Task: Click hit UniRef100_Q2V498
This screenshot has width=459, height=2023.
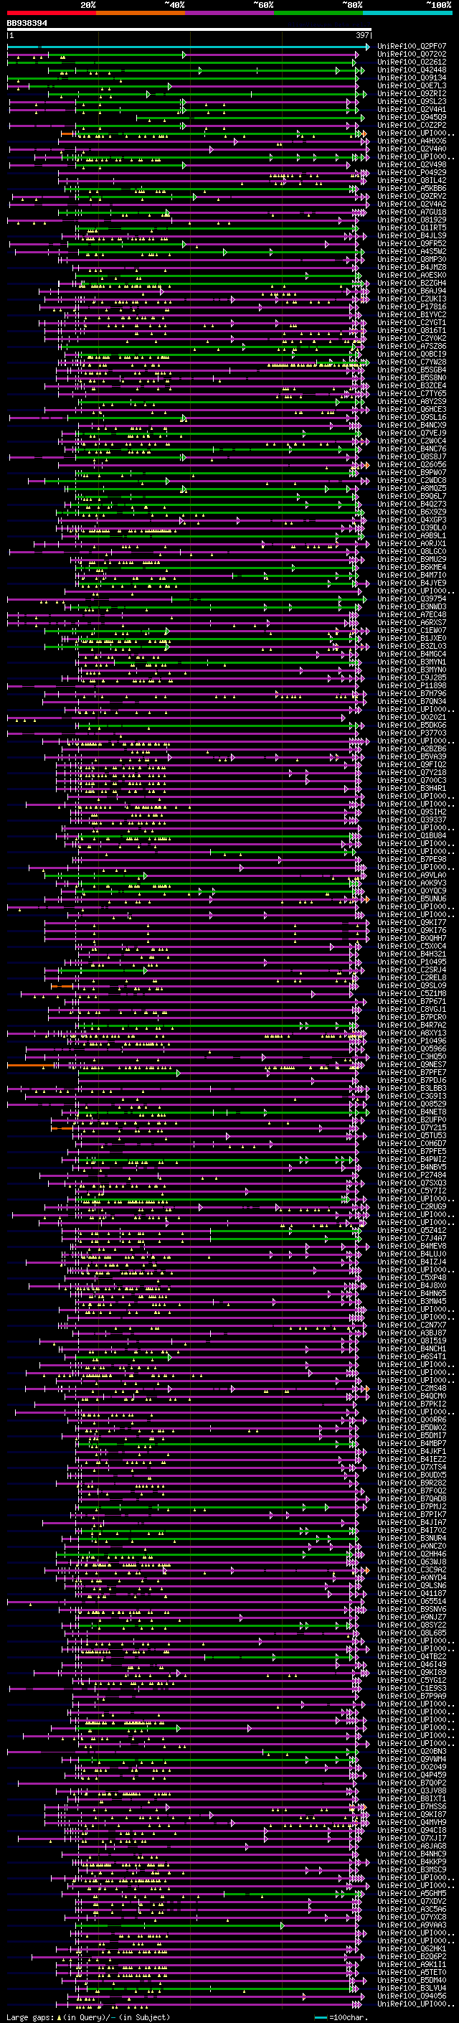Action: (412, 165)
